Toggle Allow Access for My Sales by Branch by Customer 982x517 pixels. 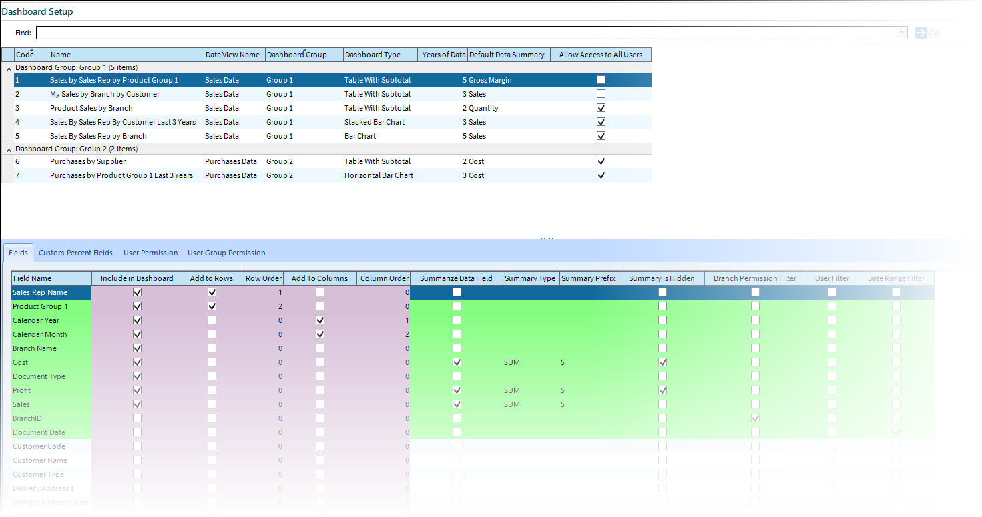(x=601, y=94)
